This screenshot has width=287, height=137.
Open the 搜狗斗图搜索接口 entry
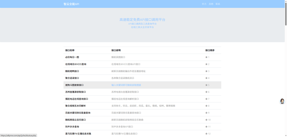click(x=75, y=85)
